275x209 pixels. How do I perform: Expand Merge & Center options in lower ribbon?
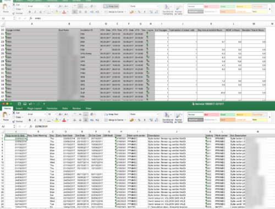(x=125, y=120)
